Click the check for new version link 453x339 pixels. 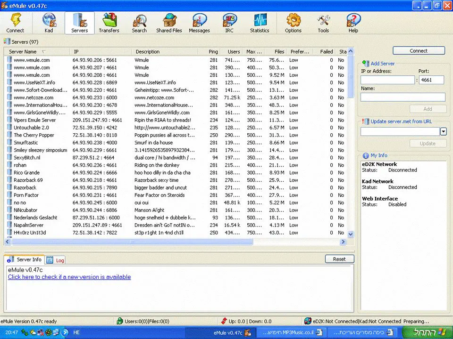pyautogui.click(x=69, y=277)
